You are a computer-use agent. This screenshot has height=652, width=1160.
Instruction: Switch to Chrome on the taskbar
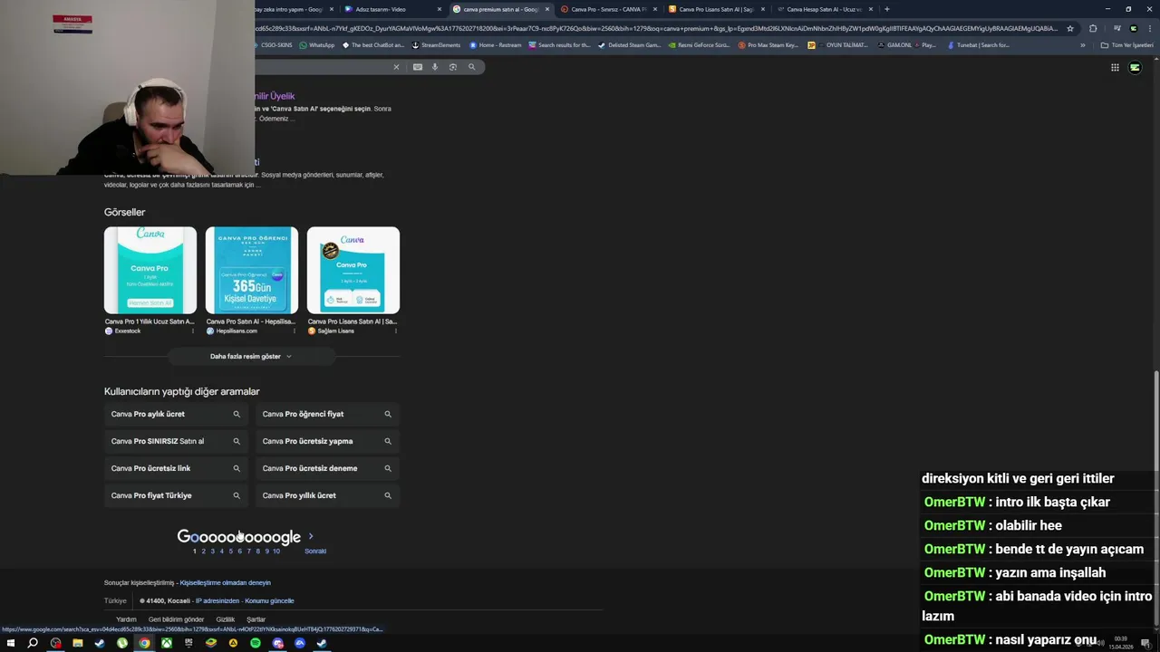click(144, 643)
